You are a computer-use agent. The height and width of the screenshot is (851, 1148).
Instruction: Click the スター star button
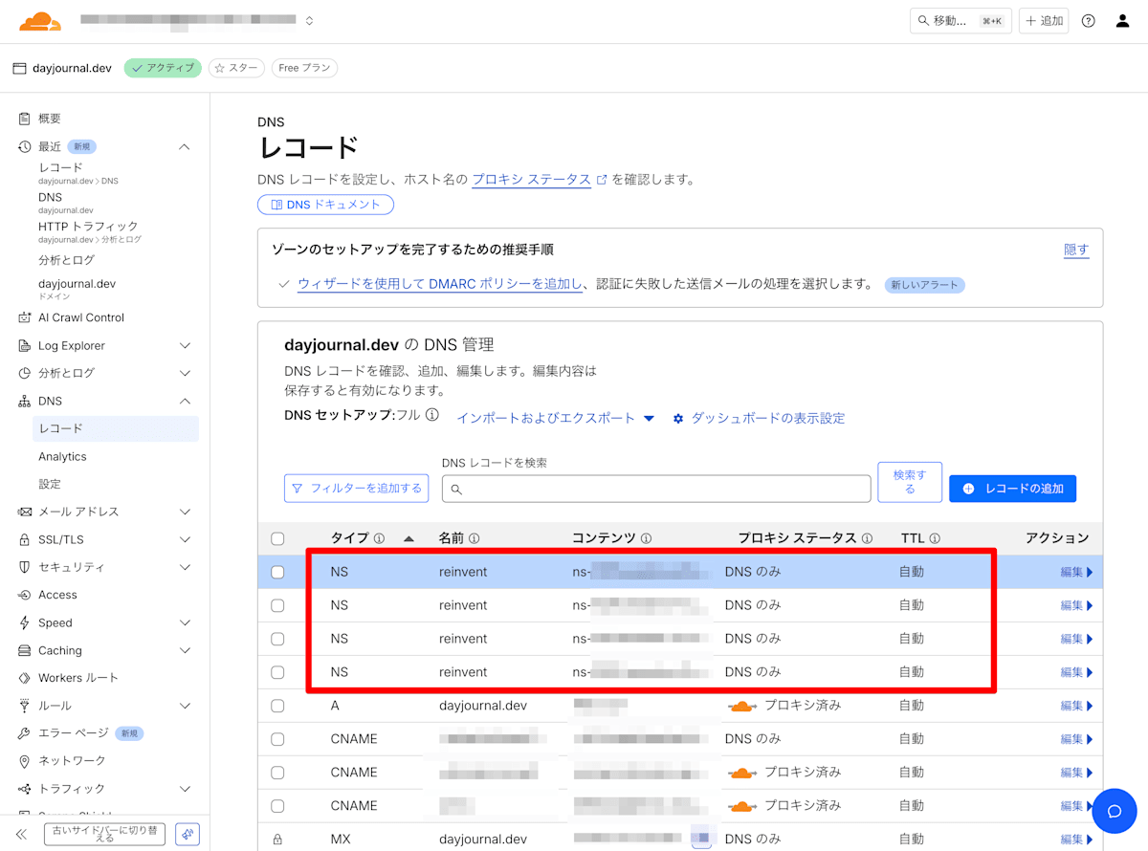click(x=236, y=68)
